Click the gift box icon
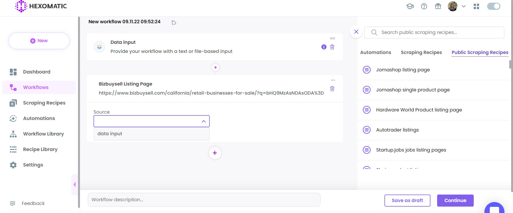This screenshot has height=213, width=513. pos(438,6)
